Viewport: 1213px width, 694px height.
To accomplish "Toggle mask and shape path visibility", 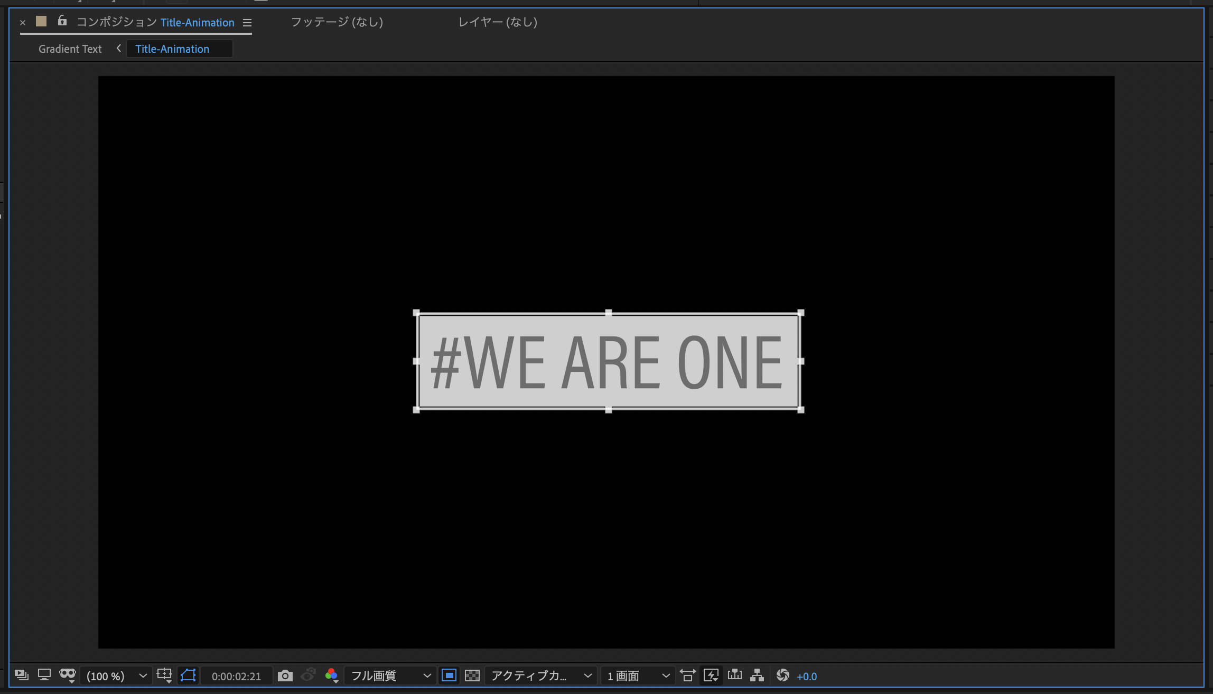I will (x=188, y=676).
